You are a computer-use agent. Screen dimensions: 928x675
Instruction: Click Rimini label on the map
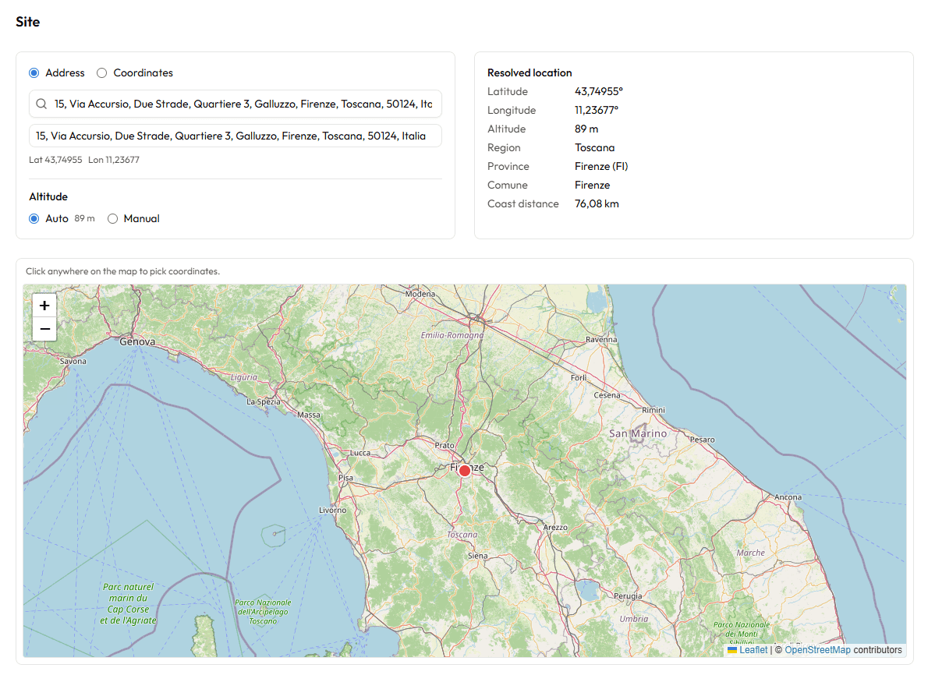tap(653, 411)
